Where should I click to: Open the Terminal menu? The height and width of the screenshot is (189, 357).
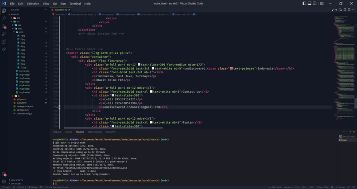coord(75,4)
